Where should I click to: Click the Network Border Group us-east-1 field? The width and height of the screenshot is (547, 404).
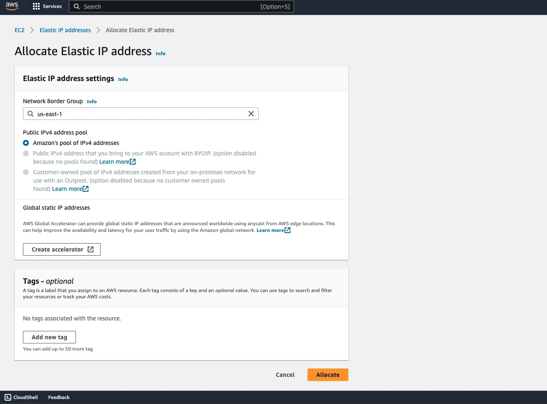pos(141,114)
